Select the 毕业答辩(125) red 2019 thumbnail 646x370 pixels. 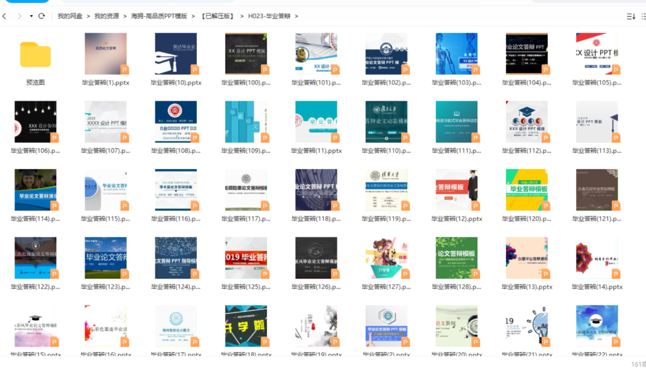click(x=246, y=258)
